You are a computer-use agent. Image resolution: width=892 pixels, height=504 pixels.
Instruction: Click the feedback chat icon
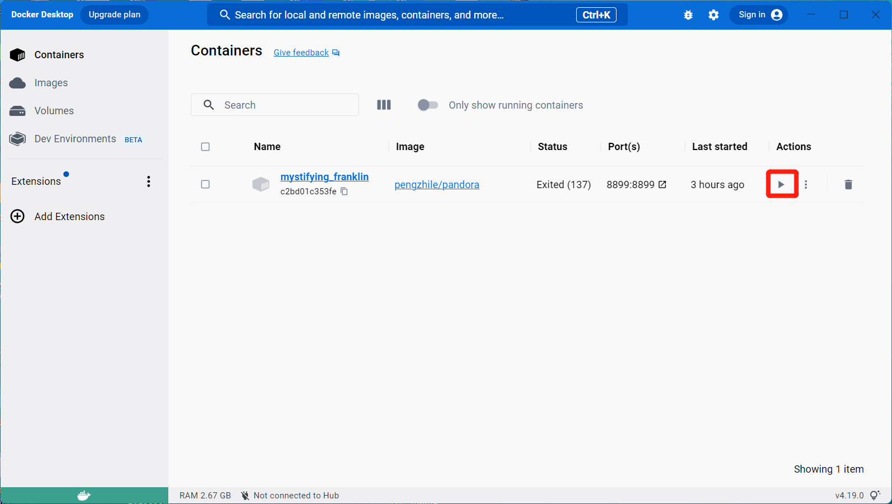pos(336,53)
